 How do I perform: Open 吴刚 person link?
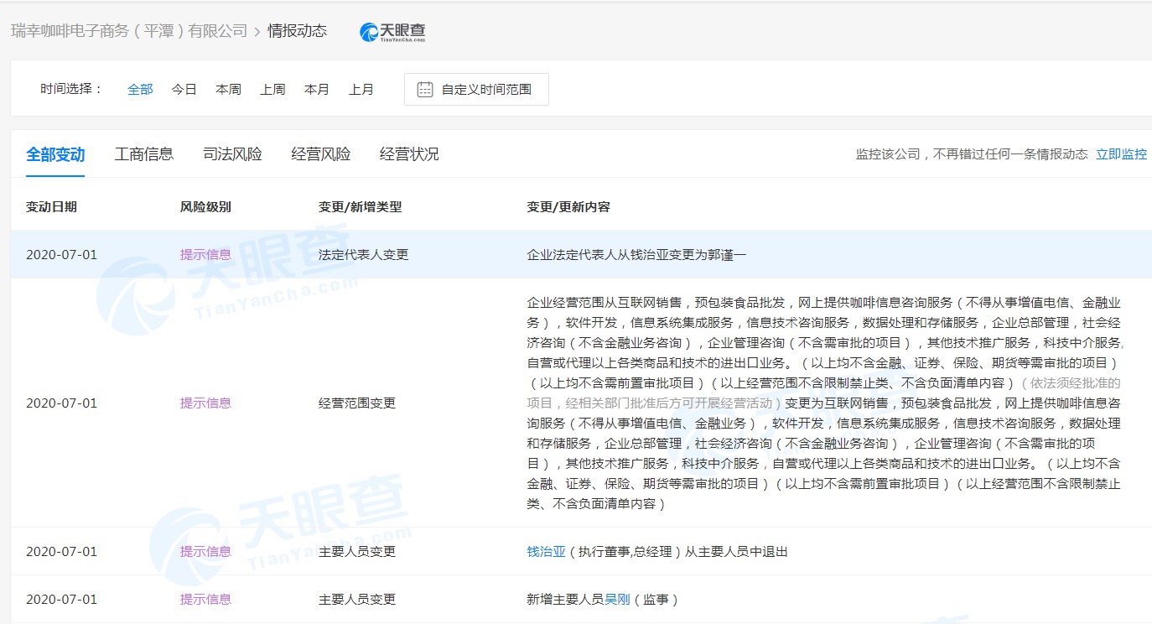pyautogui.click(x=617, y=599)
